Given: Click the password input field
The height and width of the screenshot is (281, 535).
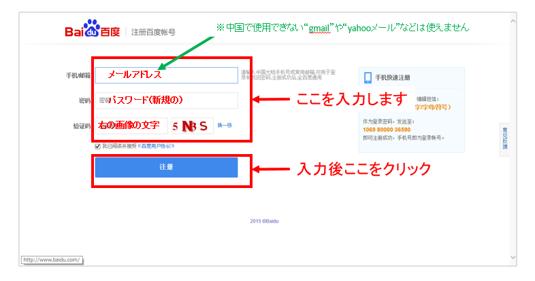Looking at the screenshot, I should coord(166,100).
